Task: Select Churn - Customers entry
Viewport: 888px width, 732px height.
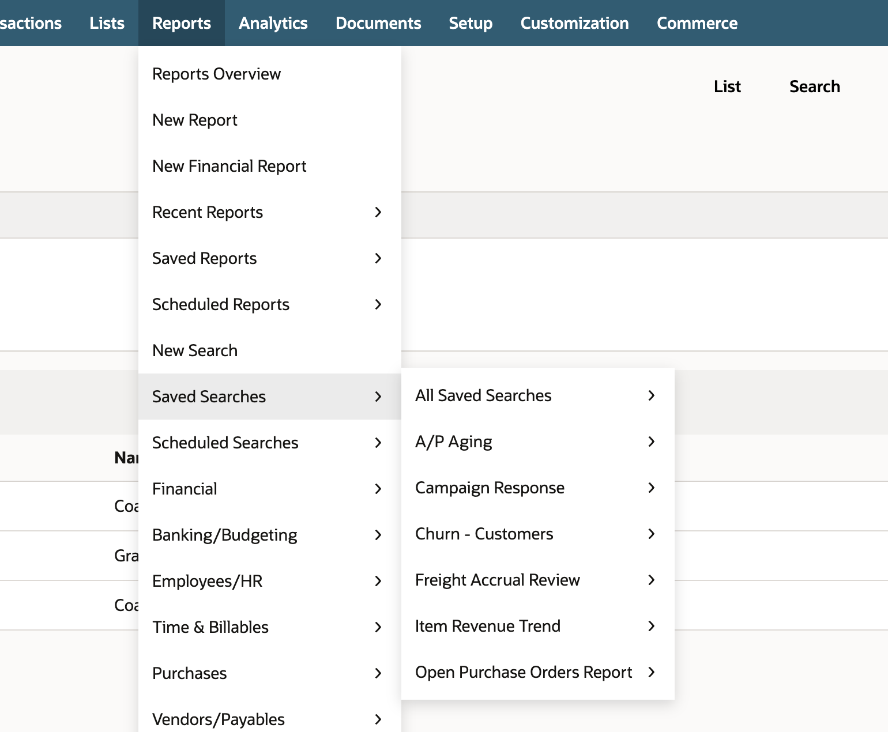Action: click(538, 534)
